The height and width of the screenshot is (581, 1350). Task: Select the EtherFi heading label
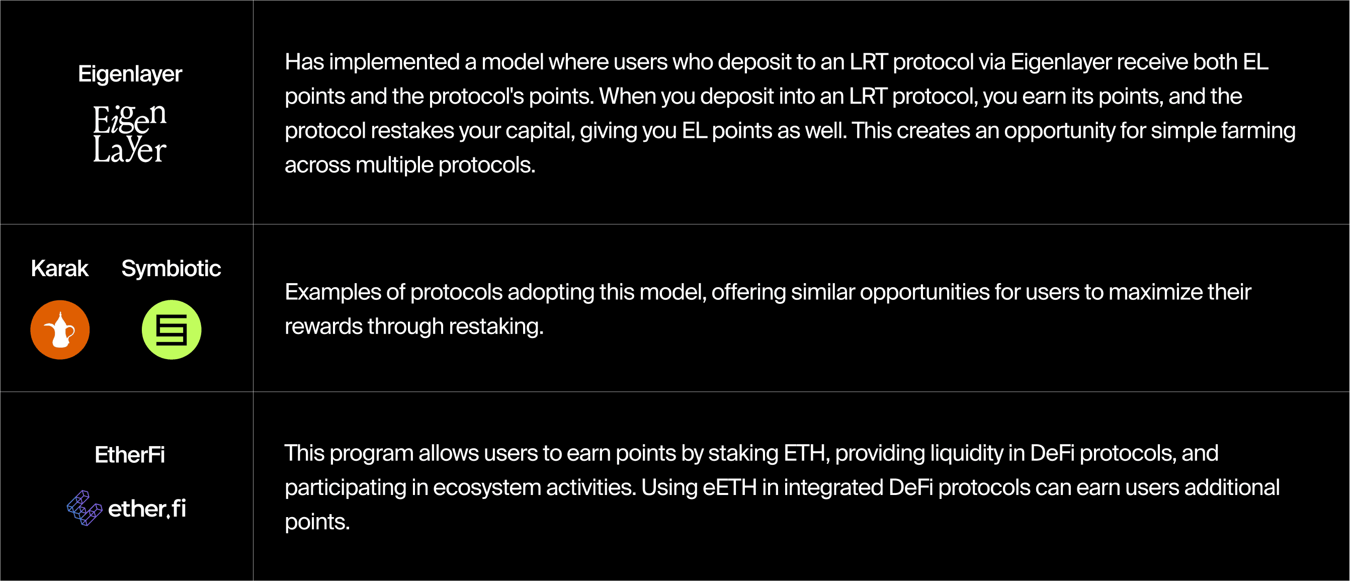pos(130,454)
